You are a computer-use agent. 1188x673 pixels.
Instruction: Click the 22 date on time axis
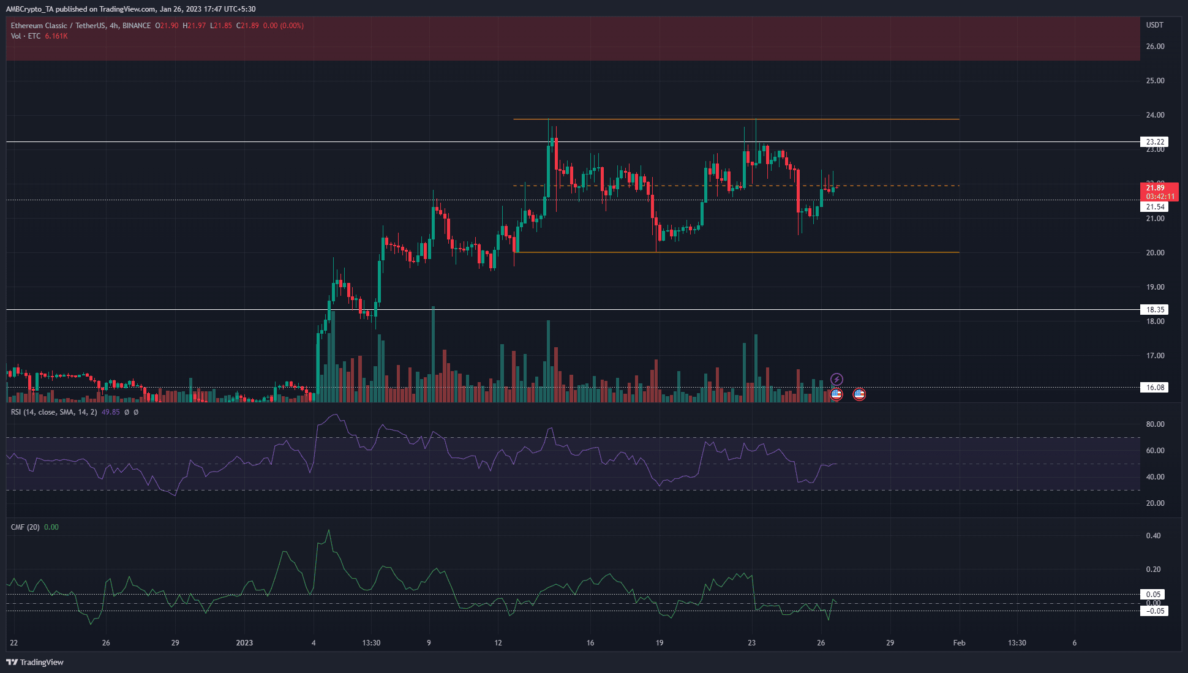click(x=13, y=643)
